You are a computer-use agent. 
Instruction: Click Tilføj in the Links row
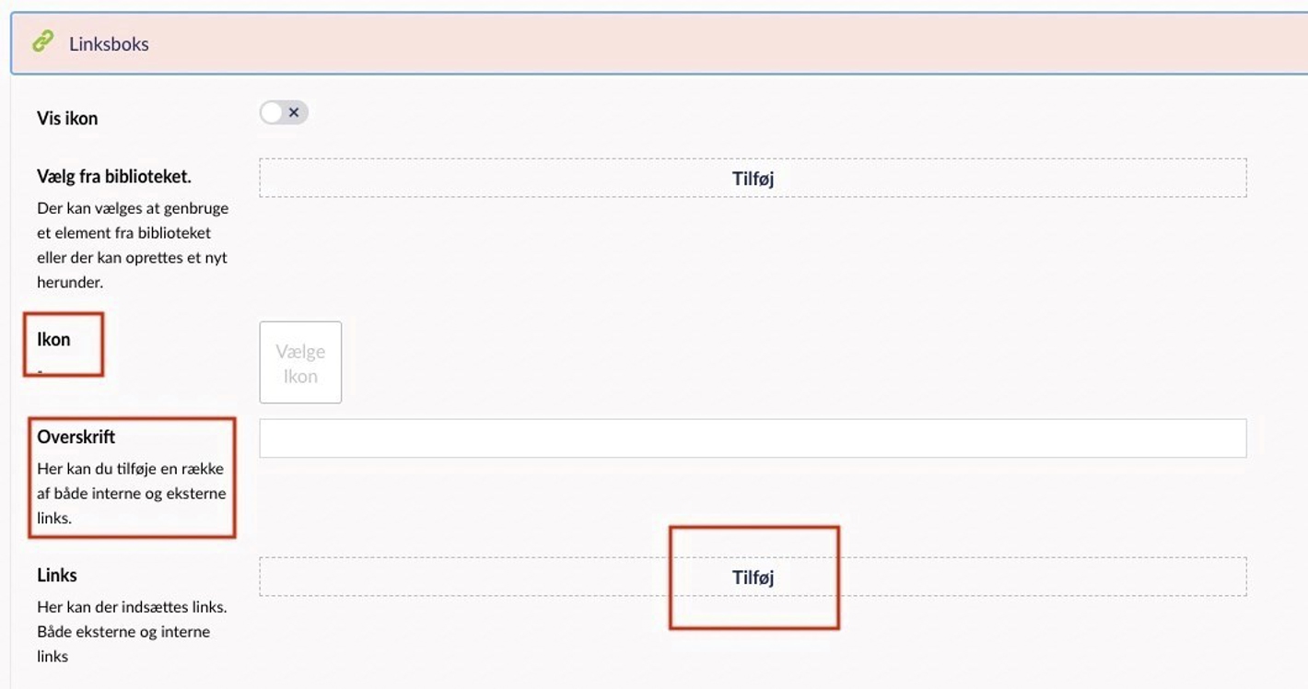pos(753,577)
